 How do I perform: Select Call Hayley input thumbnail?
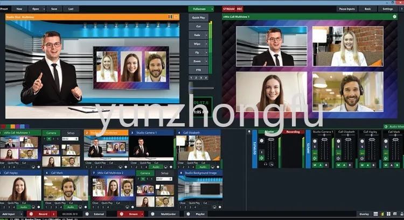[x=20, y=189]
